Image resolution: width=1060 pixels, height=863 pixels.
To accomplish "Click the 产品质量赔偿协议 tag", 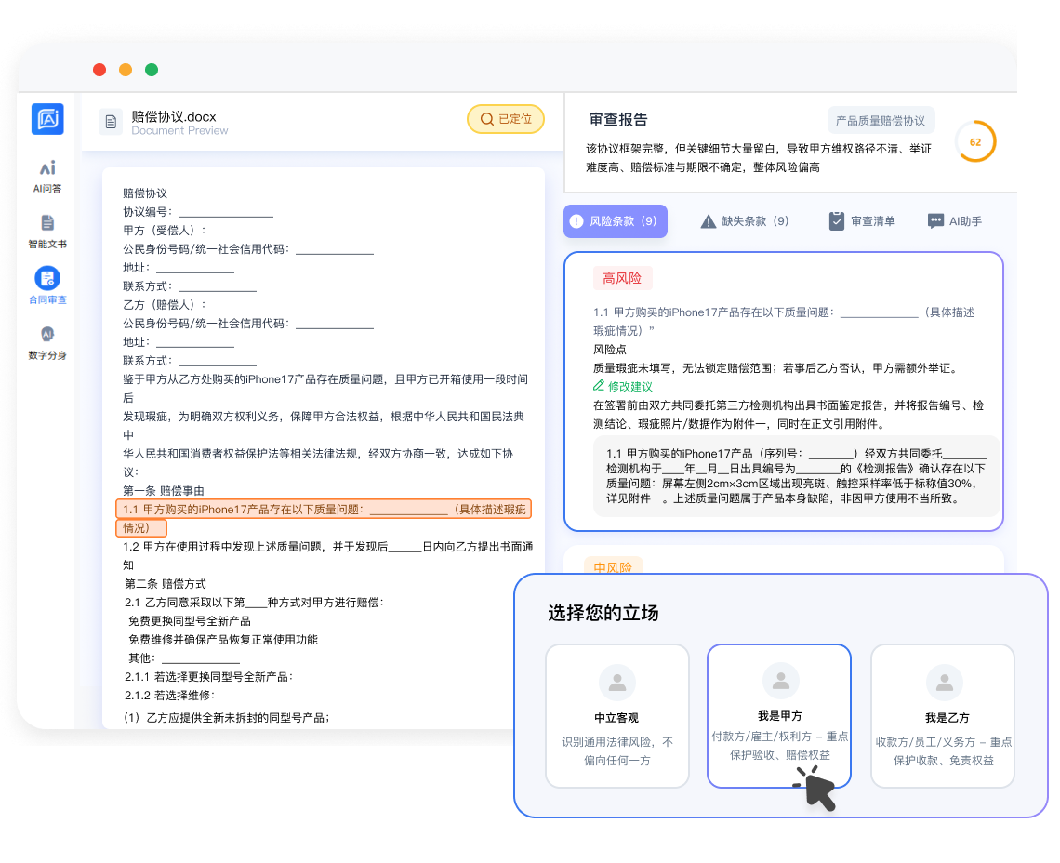I will [x=881, y=121].
